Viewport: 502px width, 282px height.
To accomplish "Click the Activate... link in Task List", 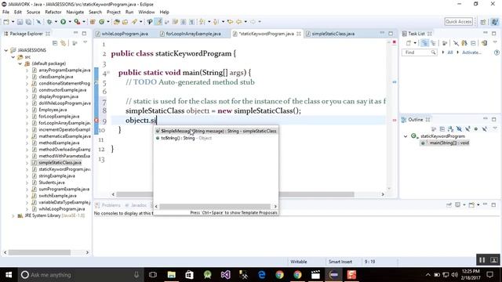I will [x=471, y=52].
